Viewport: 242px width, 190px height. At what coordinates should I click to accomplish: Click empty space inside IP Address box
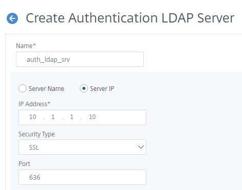click(x=121, y=117)
